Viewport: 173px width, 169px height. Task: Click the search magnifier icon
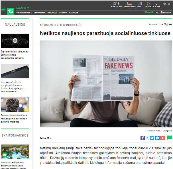click(157, 13)
